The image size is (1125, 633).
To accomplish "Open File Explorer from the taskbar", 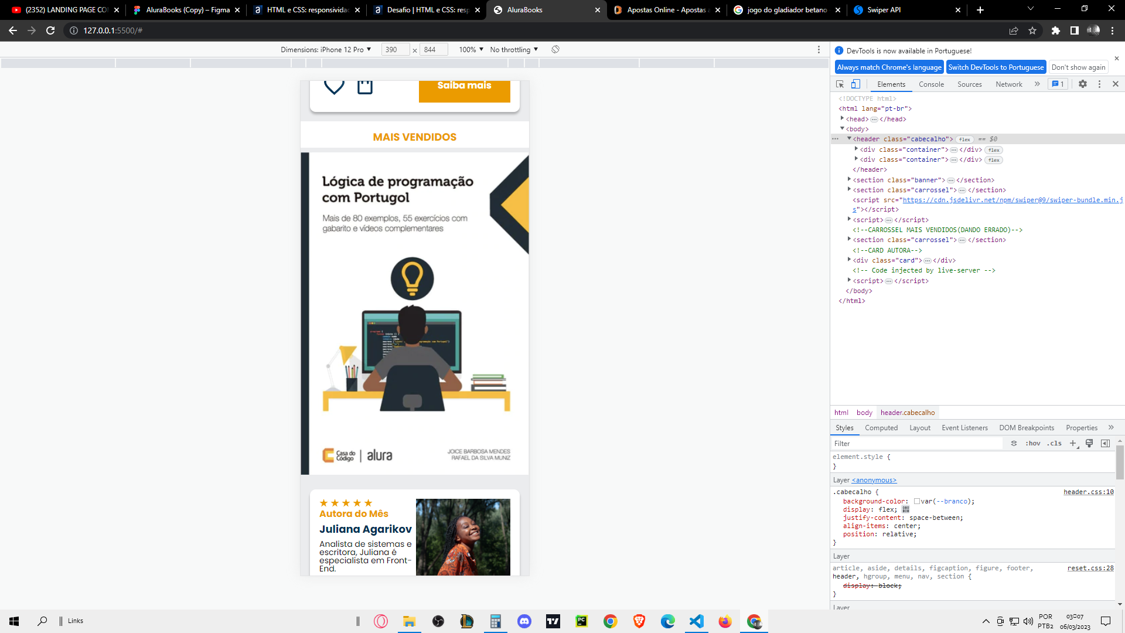I will coord(409,621).
